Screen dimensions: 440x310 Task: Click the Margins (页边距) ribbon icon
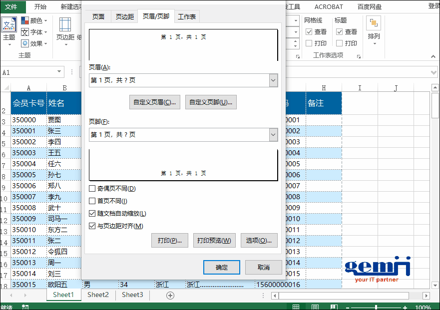[65, 25]
